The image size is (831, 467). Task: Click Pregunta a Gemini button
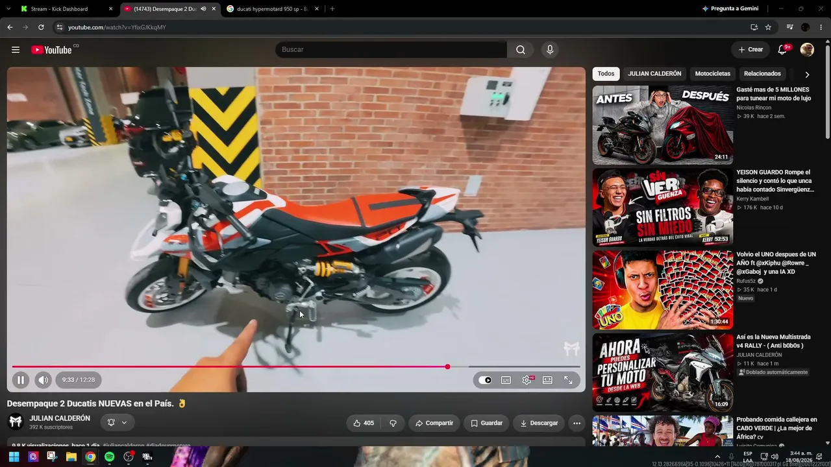730,9
